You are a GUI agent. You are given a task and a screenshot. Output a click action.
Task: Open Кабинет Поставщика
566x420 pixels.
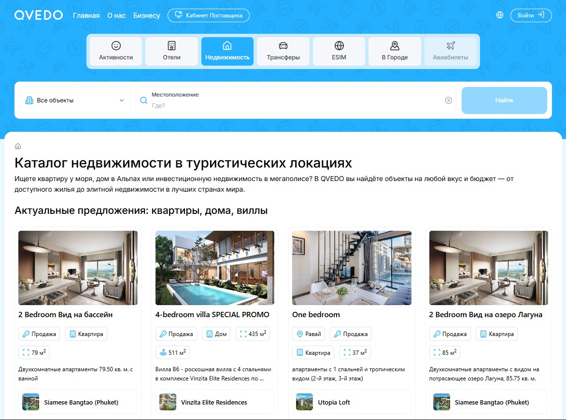(209, 15)
